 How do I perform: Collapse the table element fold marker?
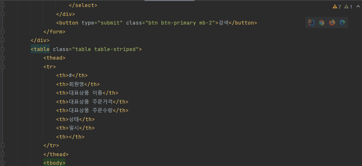(3, 49)
